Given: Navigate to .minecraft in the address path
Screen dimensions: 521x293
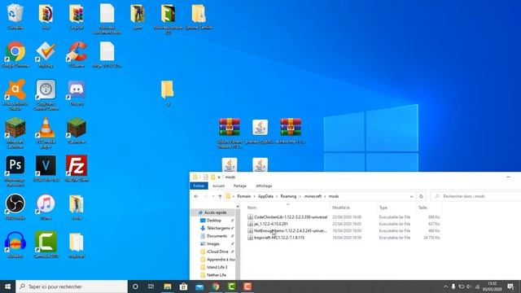Looking at the screenshot, I should (313, 196).
